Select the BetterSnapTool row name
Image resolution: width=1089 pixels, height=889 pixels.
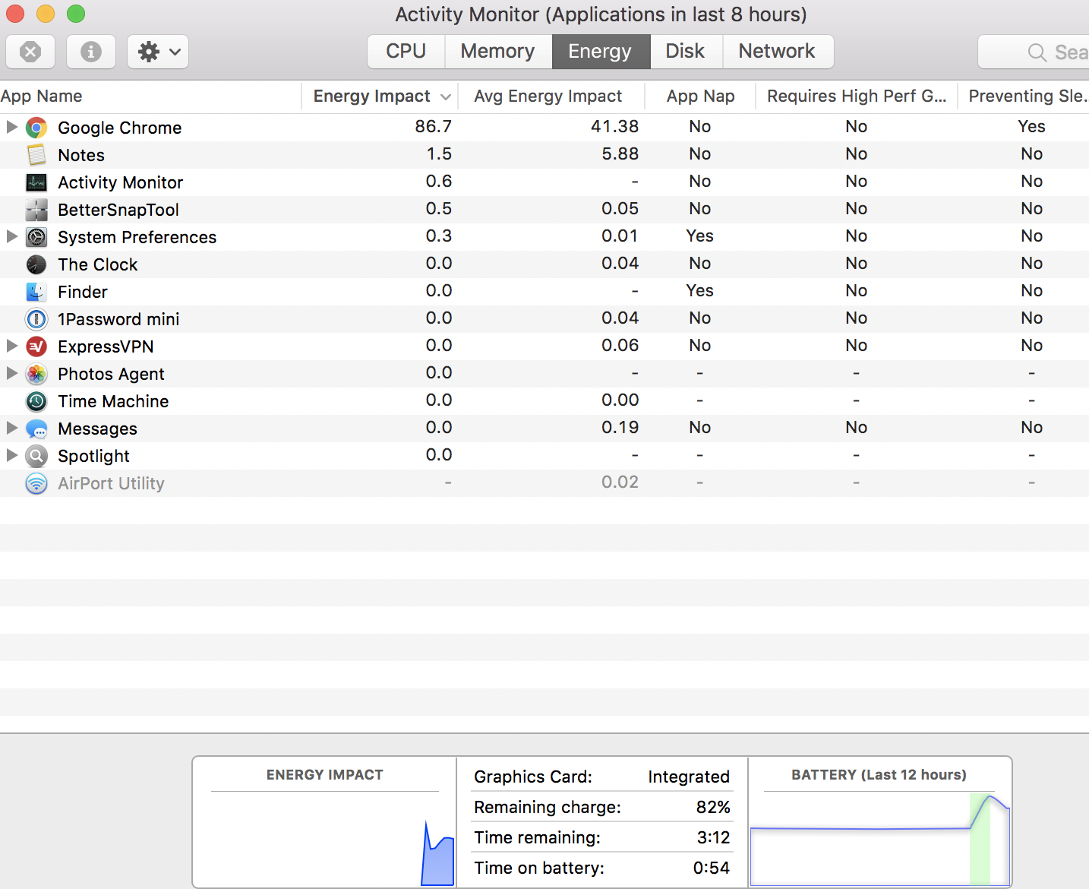118,210
